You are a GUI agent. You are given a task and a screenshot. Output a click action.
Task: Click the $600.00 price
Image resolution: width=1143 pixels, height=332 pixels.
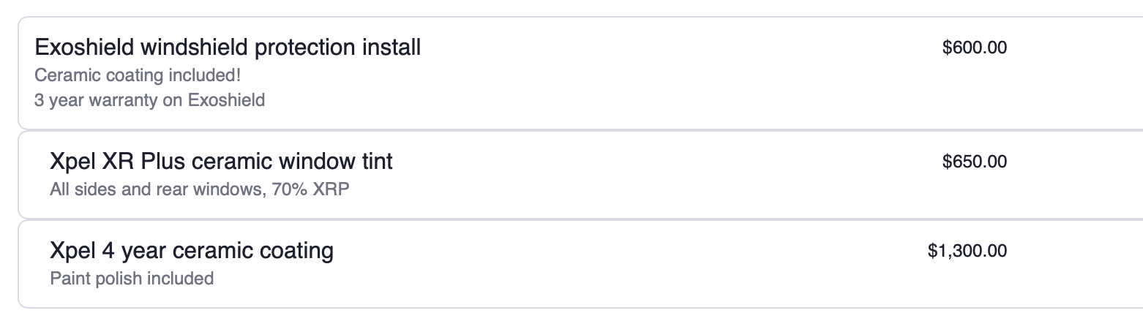point(974,48)
